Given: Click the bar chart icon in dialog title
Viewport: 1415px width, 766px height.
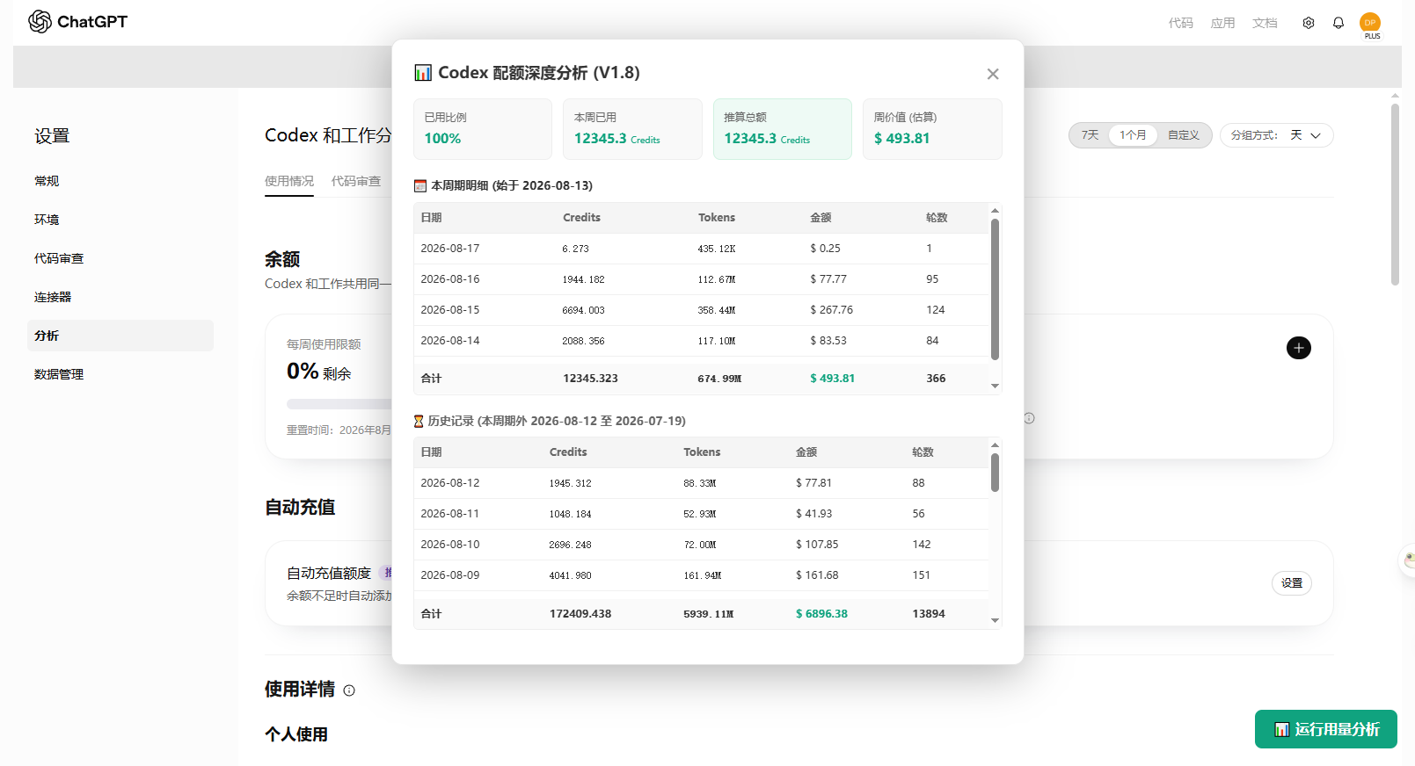Looking at the screenshot, I should tap(423, 72).
